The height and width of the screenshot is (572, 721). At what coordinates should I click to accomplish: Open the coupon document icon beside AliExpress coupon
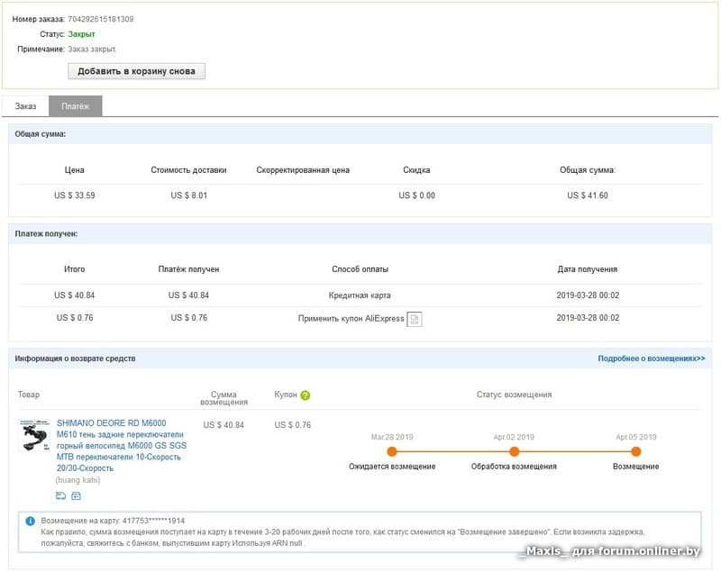pos(414,319)
